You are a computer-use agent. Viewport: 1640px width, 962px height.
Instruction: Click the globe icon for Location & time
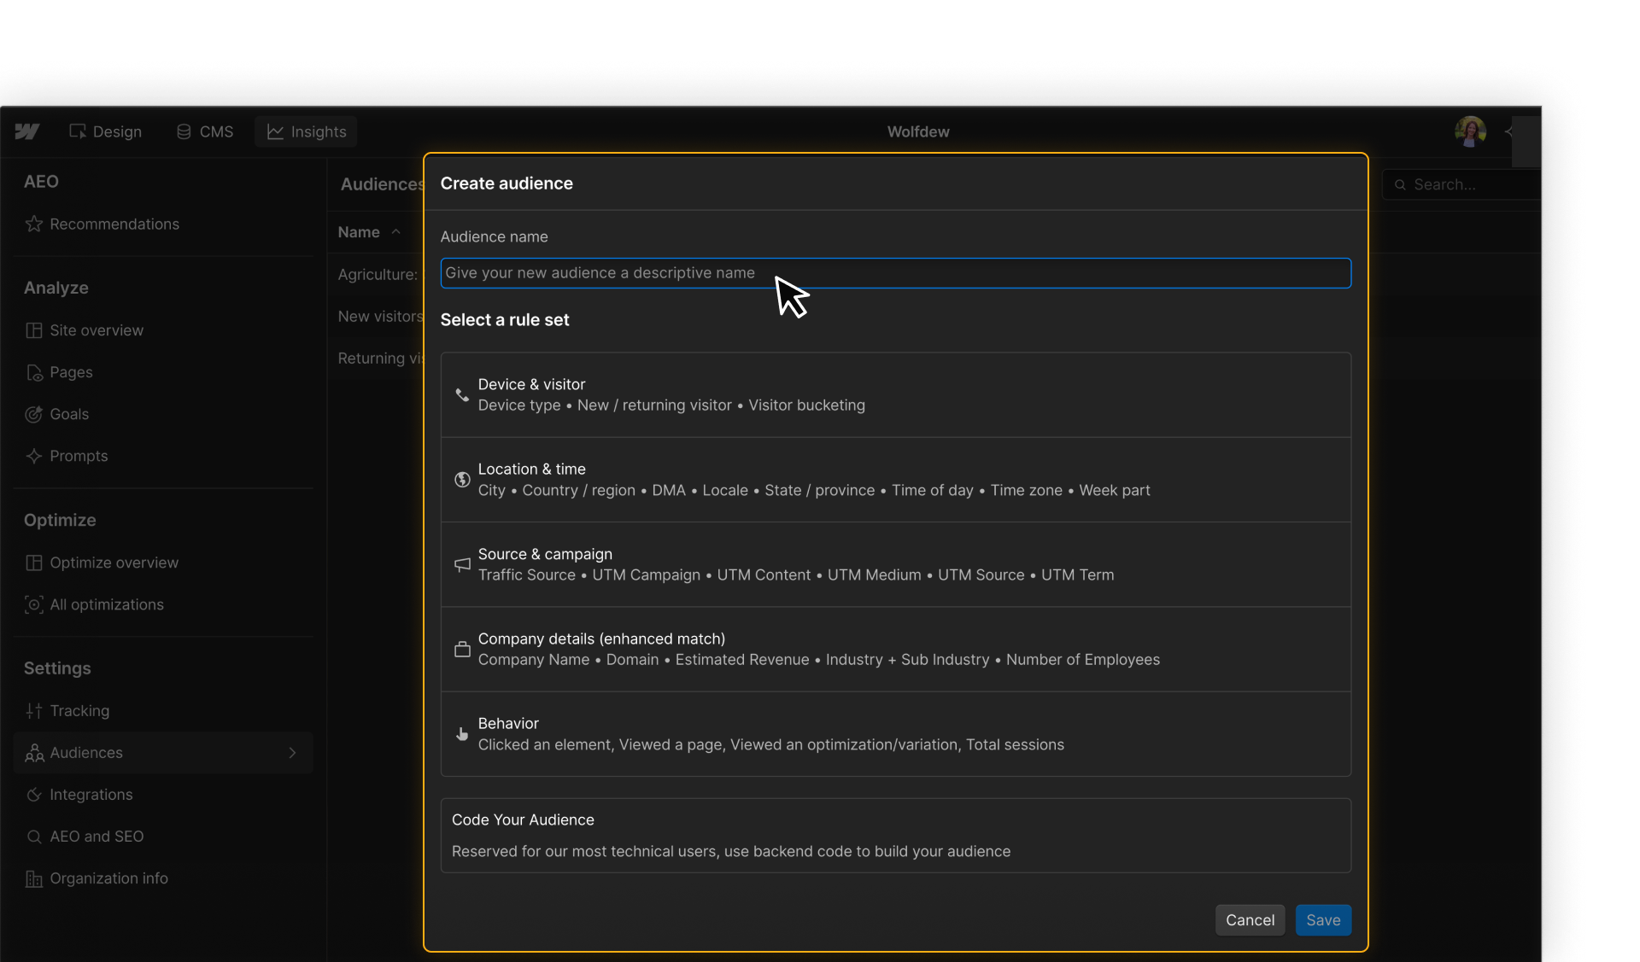pyautogui.click(x=462, y=480)
